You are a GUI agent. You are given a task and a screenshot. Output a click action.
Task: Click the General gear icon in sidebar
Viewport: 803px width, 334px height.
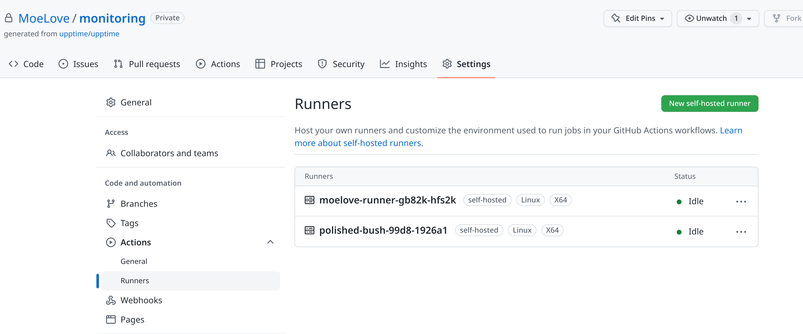pos(111,102)
